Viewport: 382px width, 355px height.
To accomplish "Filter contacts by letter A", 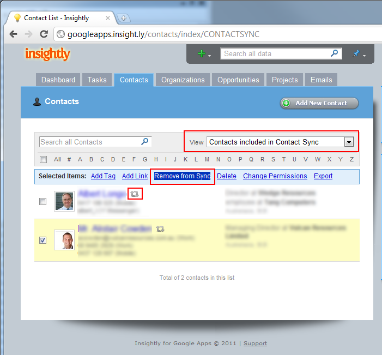I will click(80, 159).
